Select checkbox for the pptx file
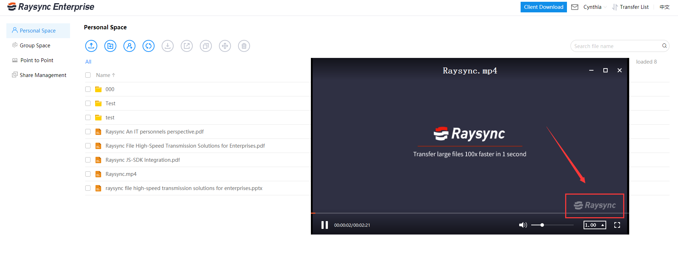The width and height of the screenshot is (678, 255). click(88, 188)
